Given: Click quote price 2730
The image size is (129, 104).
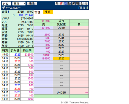Looking at the screenshot, I should click(61, 41).
